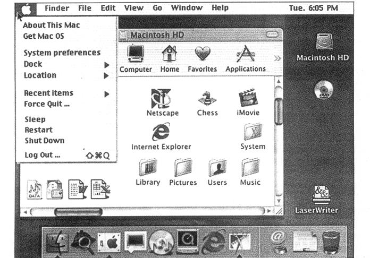Click the window resize corner grip

point(279,211)
